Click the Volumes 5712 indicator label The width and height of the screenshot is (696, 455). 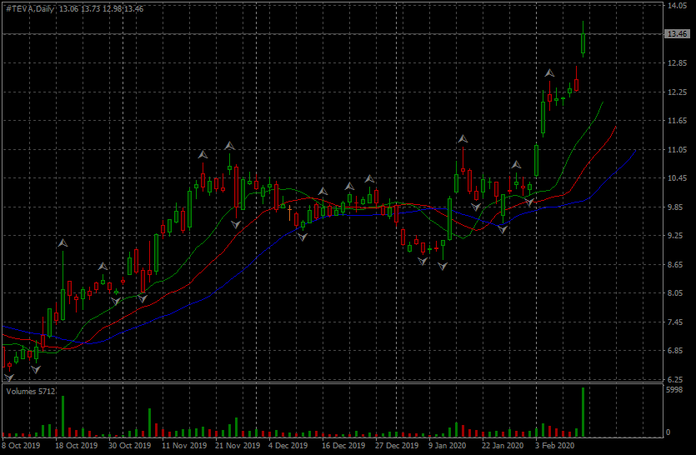31,390
